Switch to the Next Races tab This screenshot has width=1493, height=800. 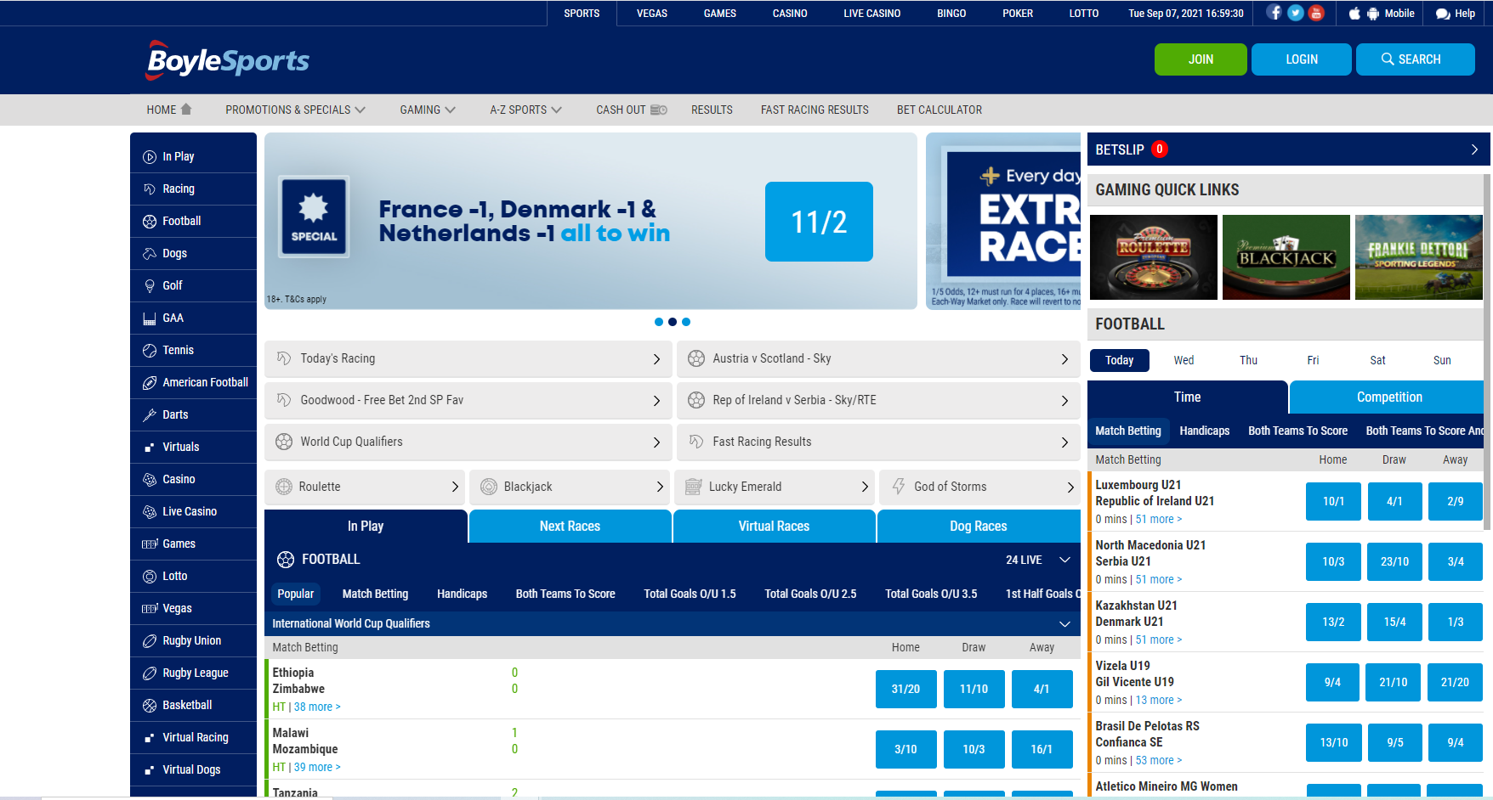click(x=570, y=526)
